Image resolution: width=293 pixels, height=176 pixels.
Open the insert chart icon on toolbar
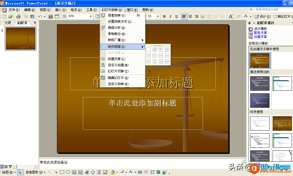coord(51,16)
